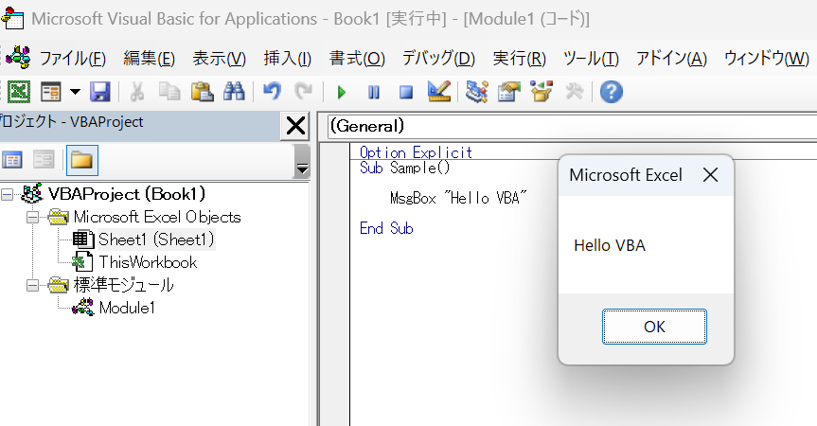This screenshot has width=817, height=426.
Task: Open the デバッグ(D) menu
Action: (x=438, y=59)
